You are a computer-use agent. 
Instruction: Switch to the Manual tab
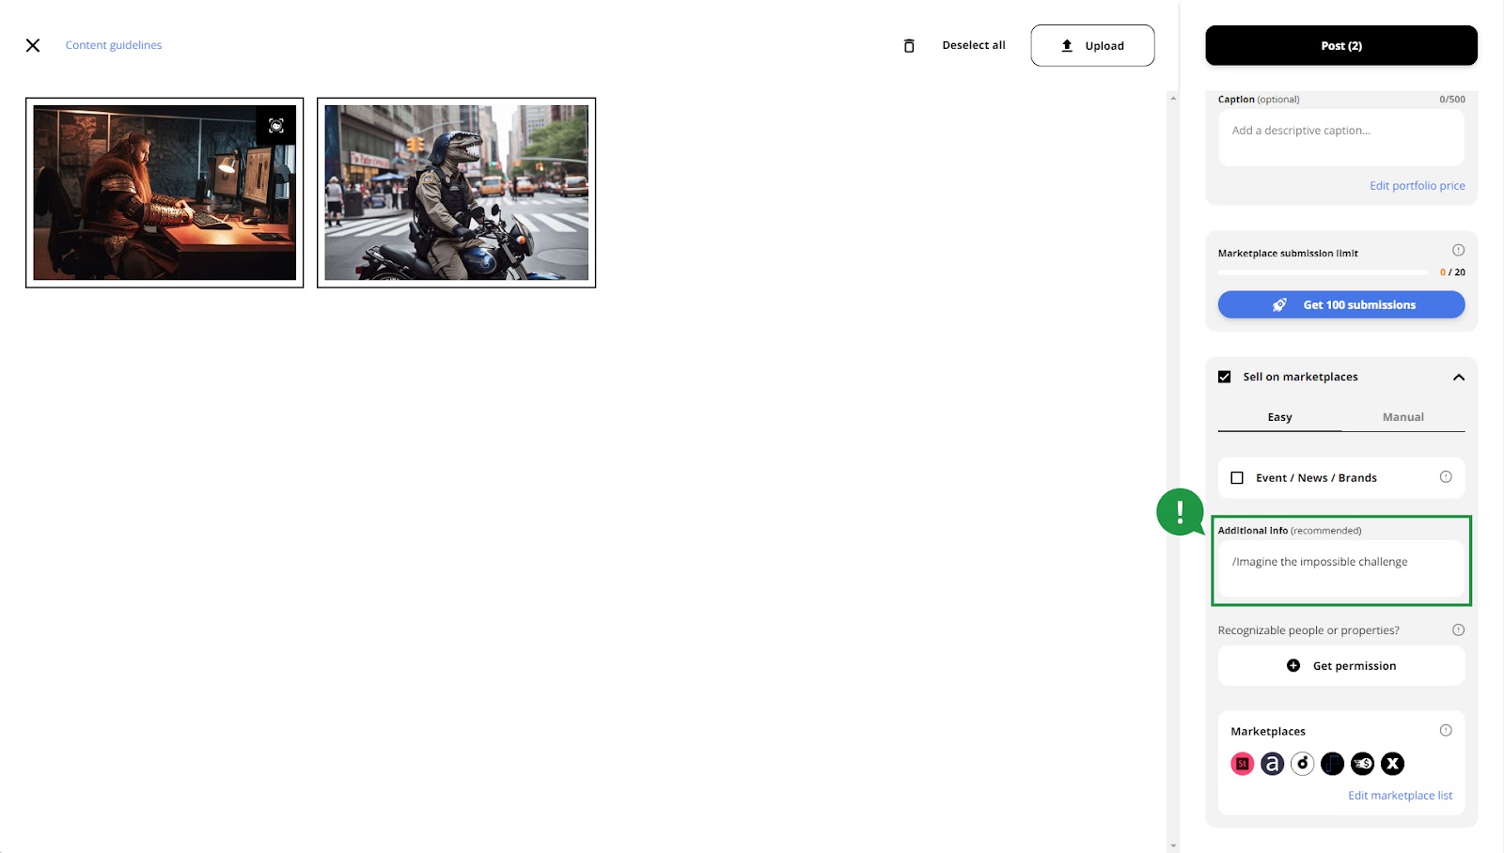pos(1402,417)
